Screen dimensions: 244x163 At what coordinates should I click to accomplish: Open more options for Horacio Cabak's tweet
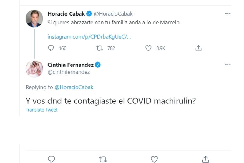[x=228, y=14]
